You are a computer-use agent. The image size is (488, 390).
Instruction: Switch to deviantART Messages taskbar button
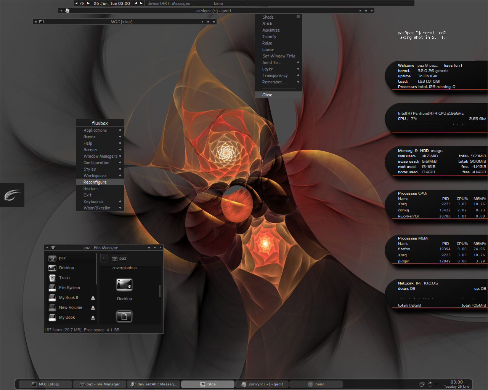pos(154,384)
